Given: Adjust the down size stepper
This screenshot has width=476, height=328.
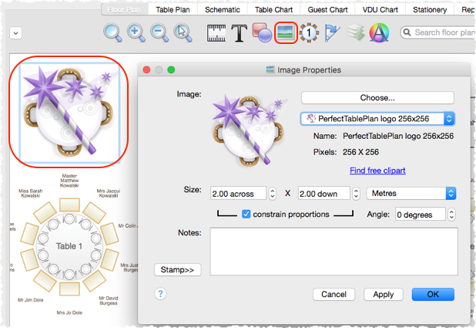Looking at the screenshot, I should tap(356, 194).
